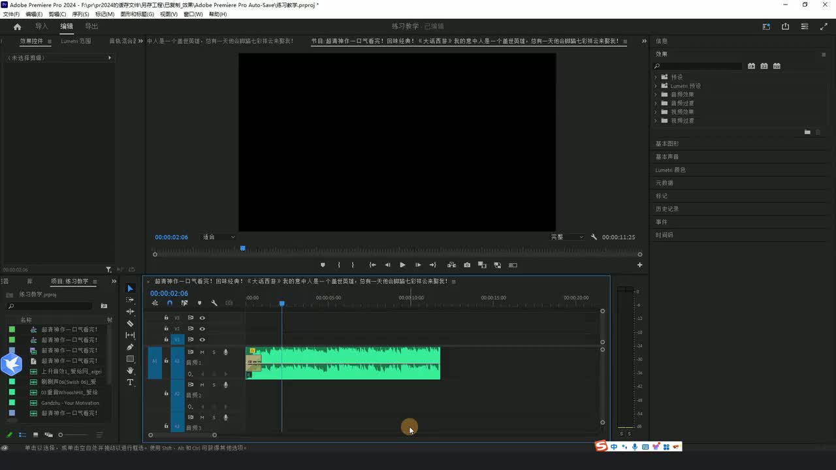Image resolution: width=836 pixels, height=470 pixels.
Task: Open the 基本图形 panel
Action: pyautogui.click(x=667, y=144)
